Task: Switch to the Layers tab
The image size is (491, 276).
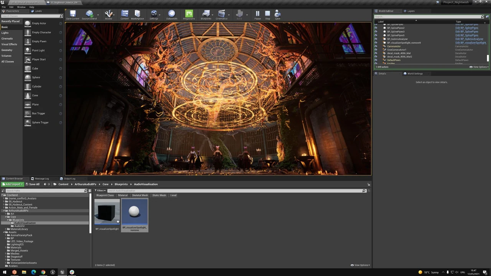Action: click(x=411, y=11)
